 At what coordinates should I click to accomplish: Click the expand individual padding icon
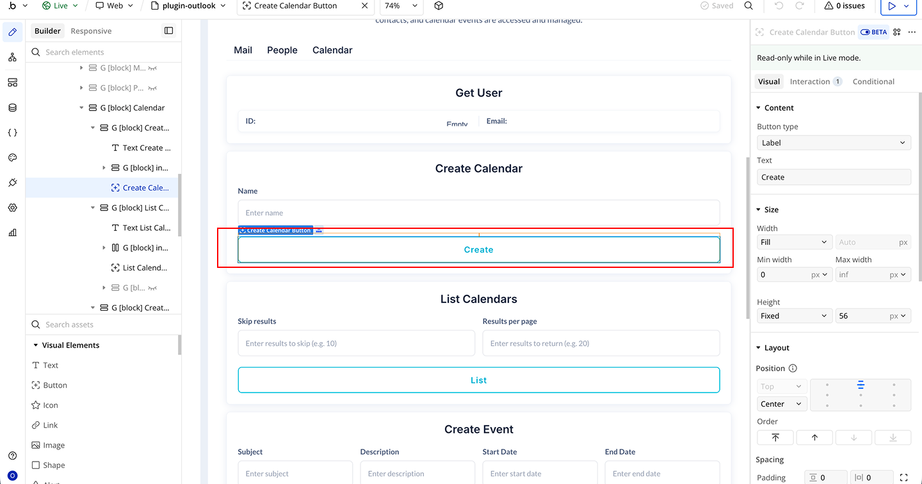[x=903, y=478]
